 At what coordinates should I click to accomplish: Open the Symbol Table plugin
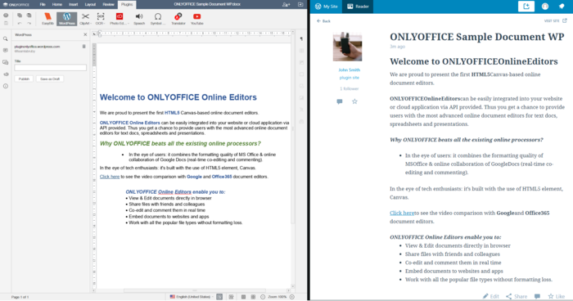158,19
